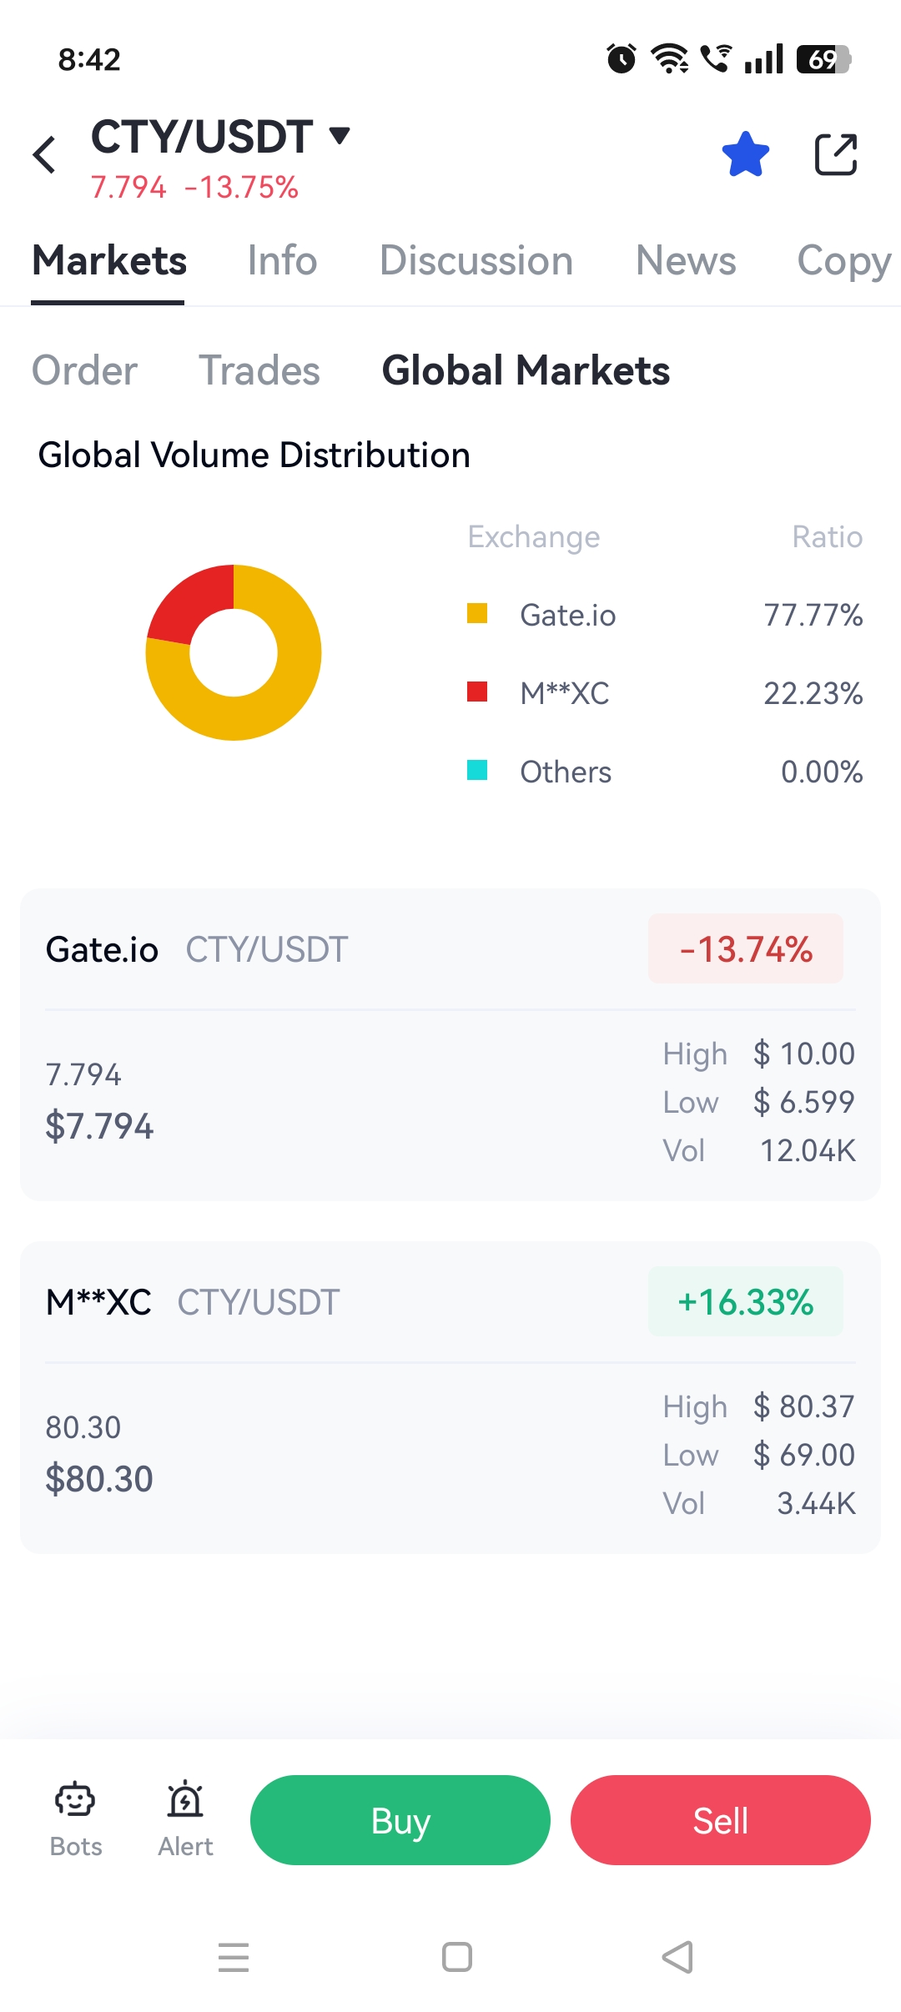
Task: Open the share icon
Action: pos(835,155)
